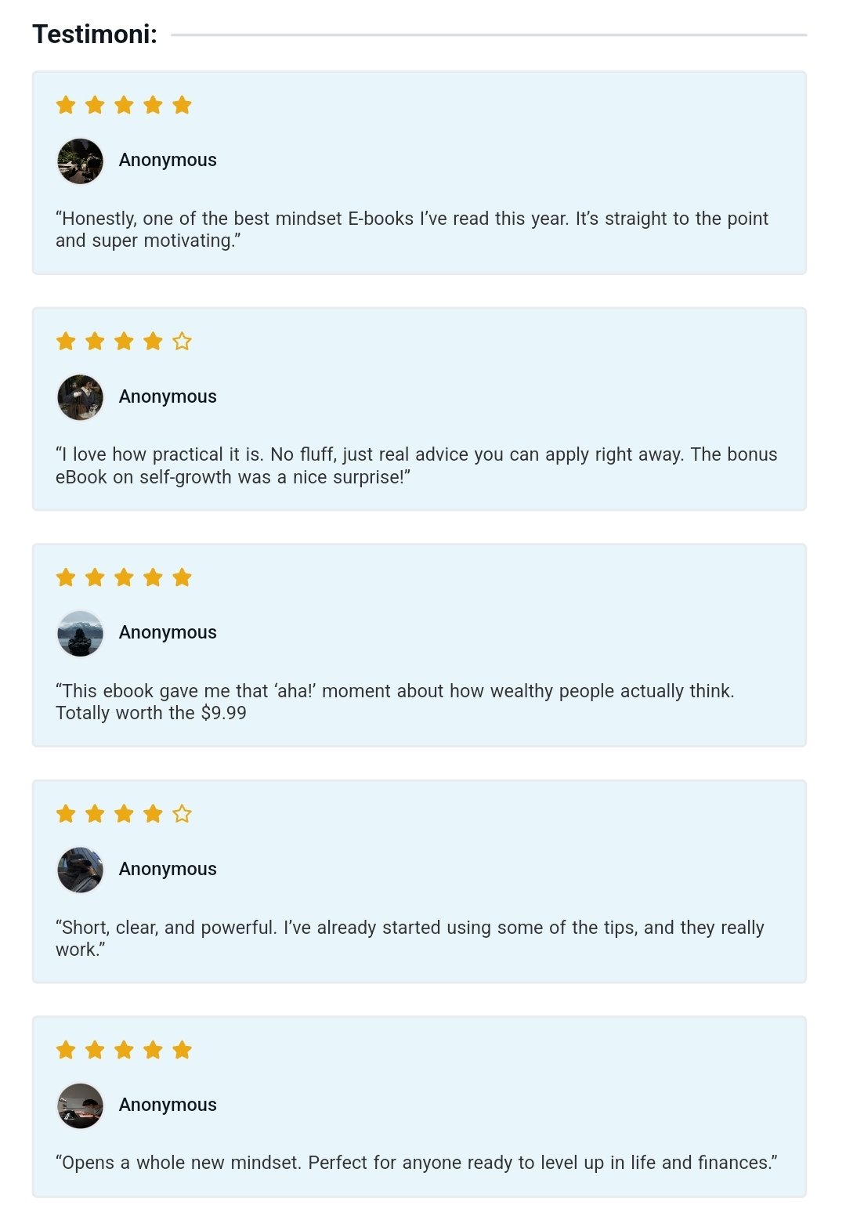Click the Anonymous name above the "$9.99" review
This screenshot has width=846, height=1223.
pos(168,632)
